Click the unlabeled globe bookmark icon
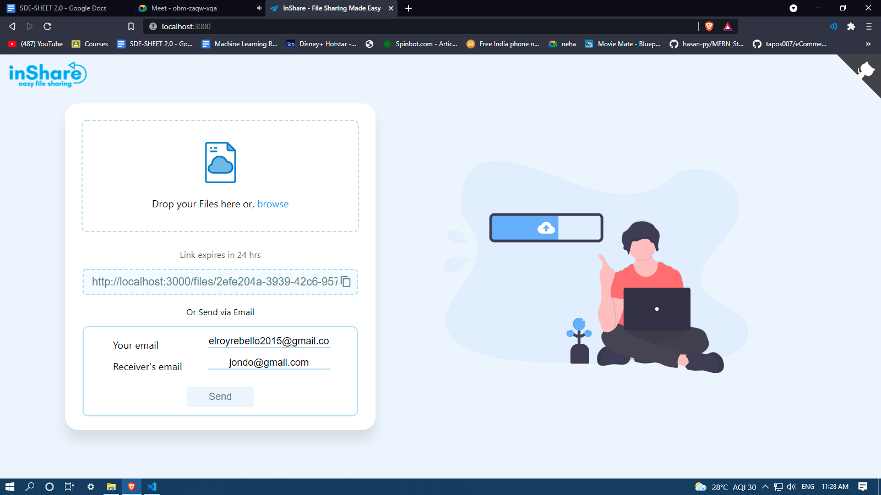This screenshot has height=495, width=881. (369, 44)
